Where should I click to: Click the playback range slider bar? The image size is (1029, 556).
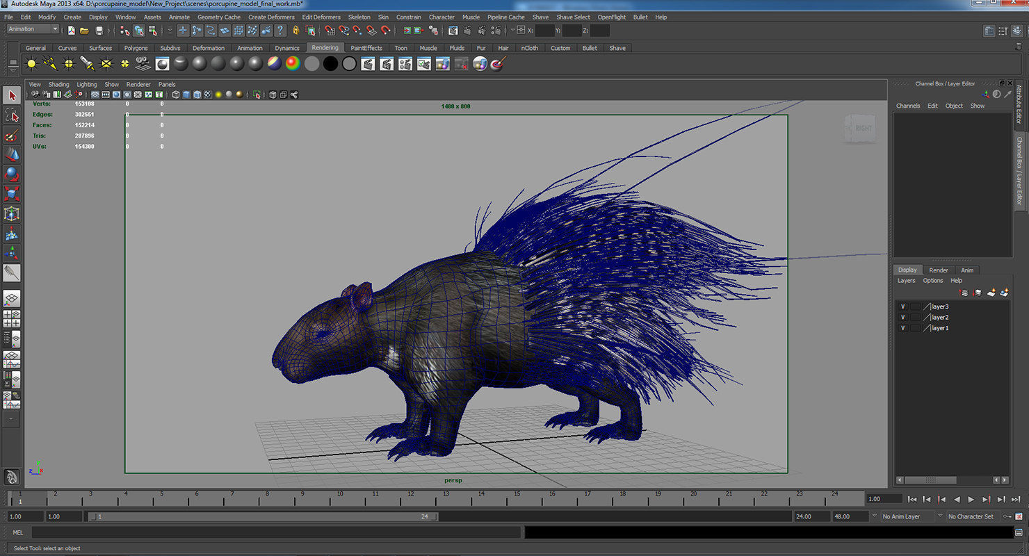(262, 516)
